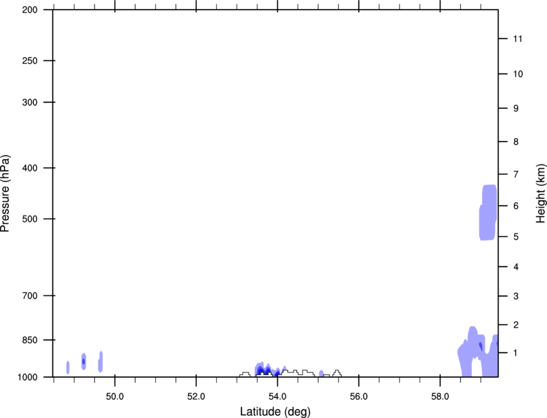Pick the 8 km height label
547x418 pixels.
(x=516, y=141)
